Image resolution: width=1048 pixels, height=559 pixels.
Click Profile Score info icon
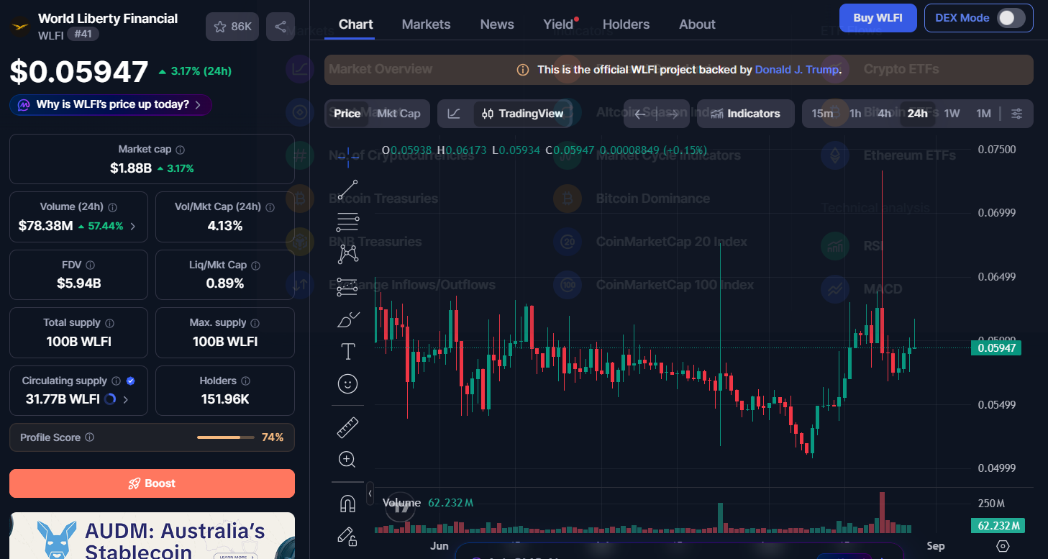point(89,437)
